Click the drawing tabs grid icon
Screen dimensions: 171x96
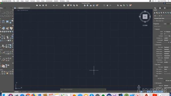point(15,8)
